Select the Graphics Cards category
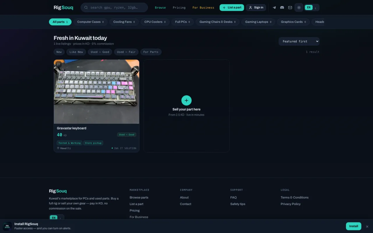Viewport: 373px width, 233px height. pyautogui.click(x=293, y=22)
